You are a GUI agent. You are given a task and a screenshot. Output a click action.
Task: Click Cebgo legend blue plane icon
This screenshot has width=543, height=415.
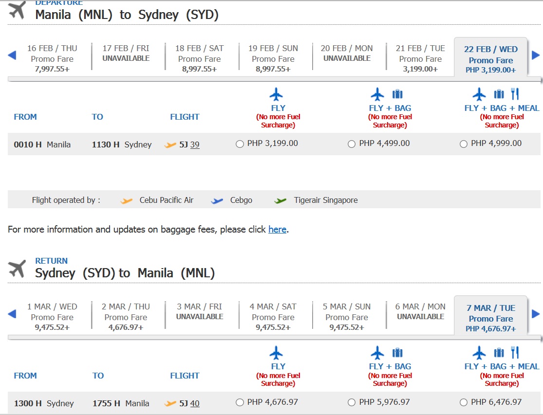[x=217, y=200]
